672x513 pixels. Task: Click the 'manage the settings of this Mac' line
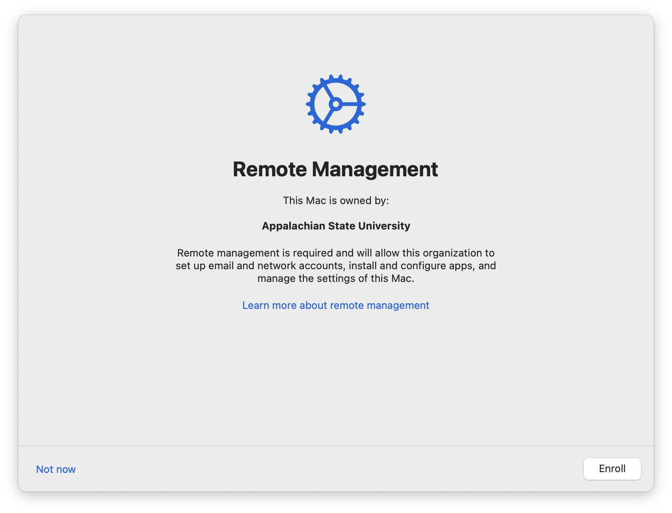336,278
